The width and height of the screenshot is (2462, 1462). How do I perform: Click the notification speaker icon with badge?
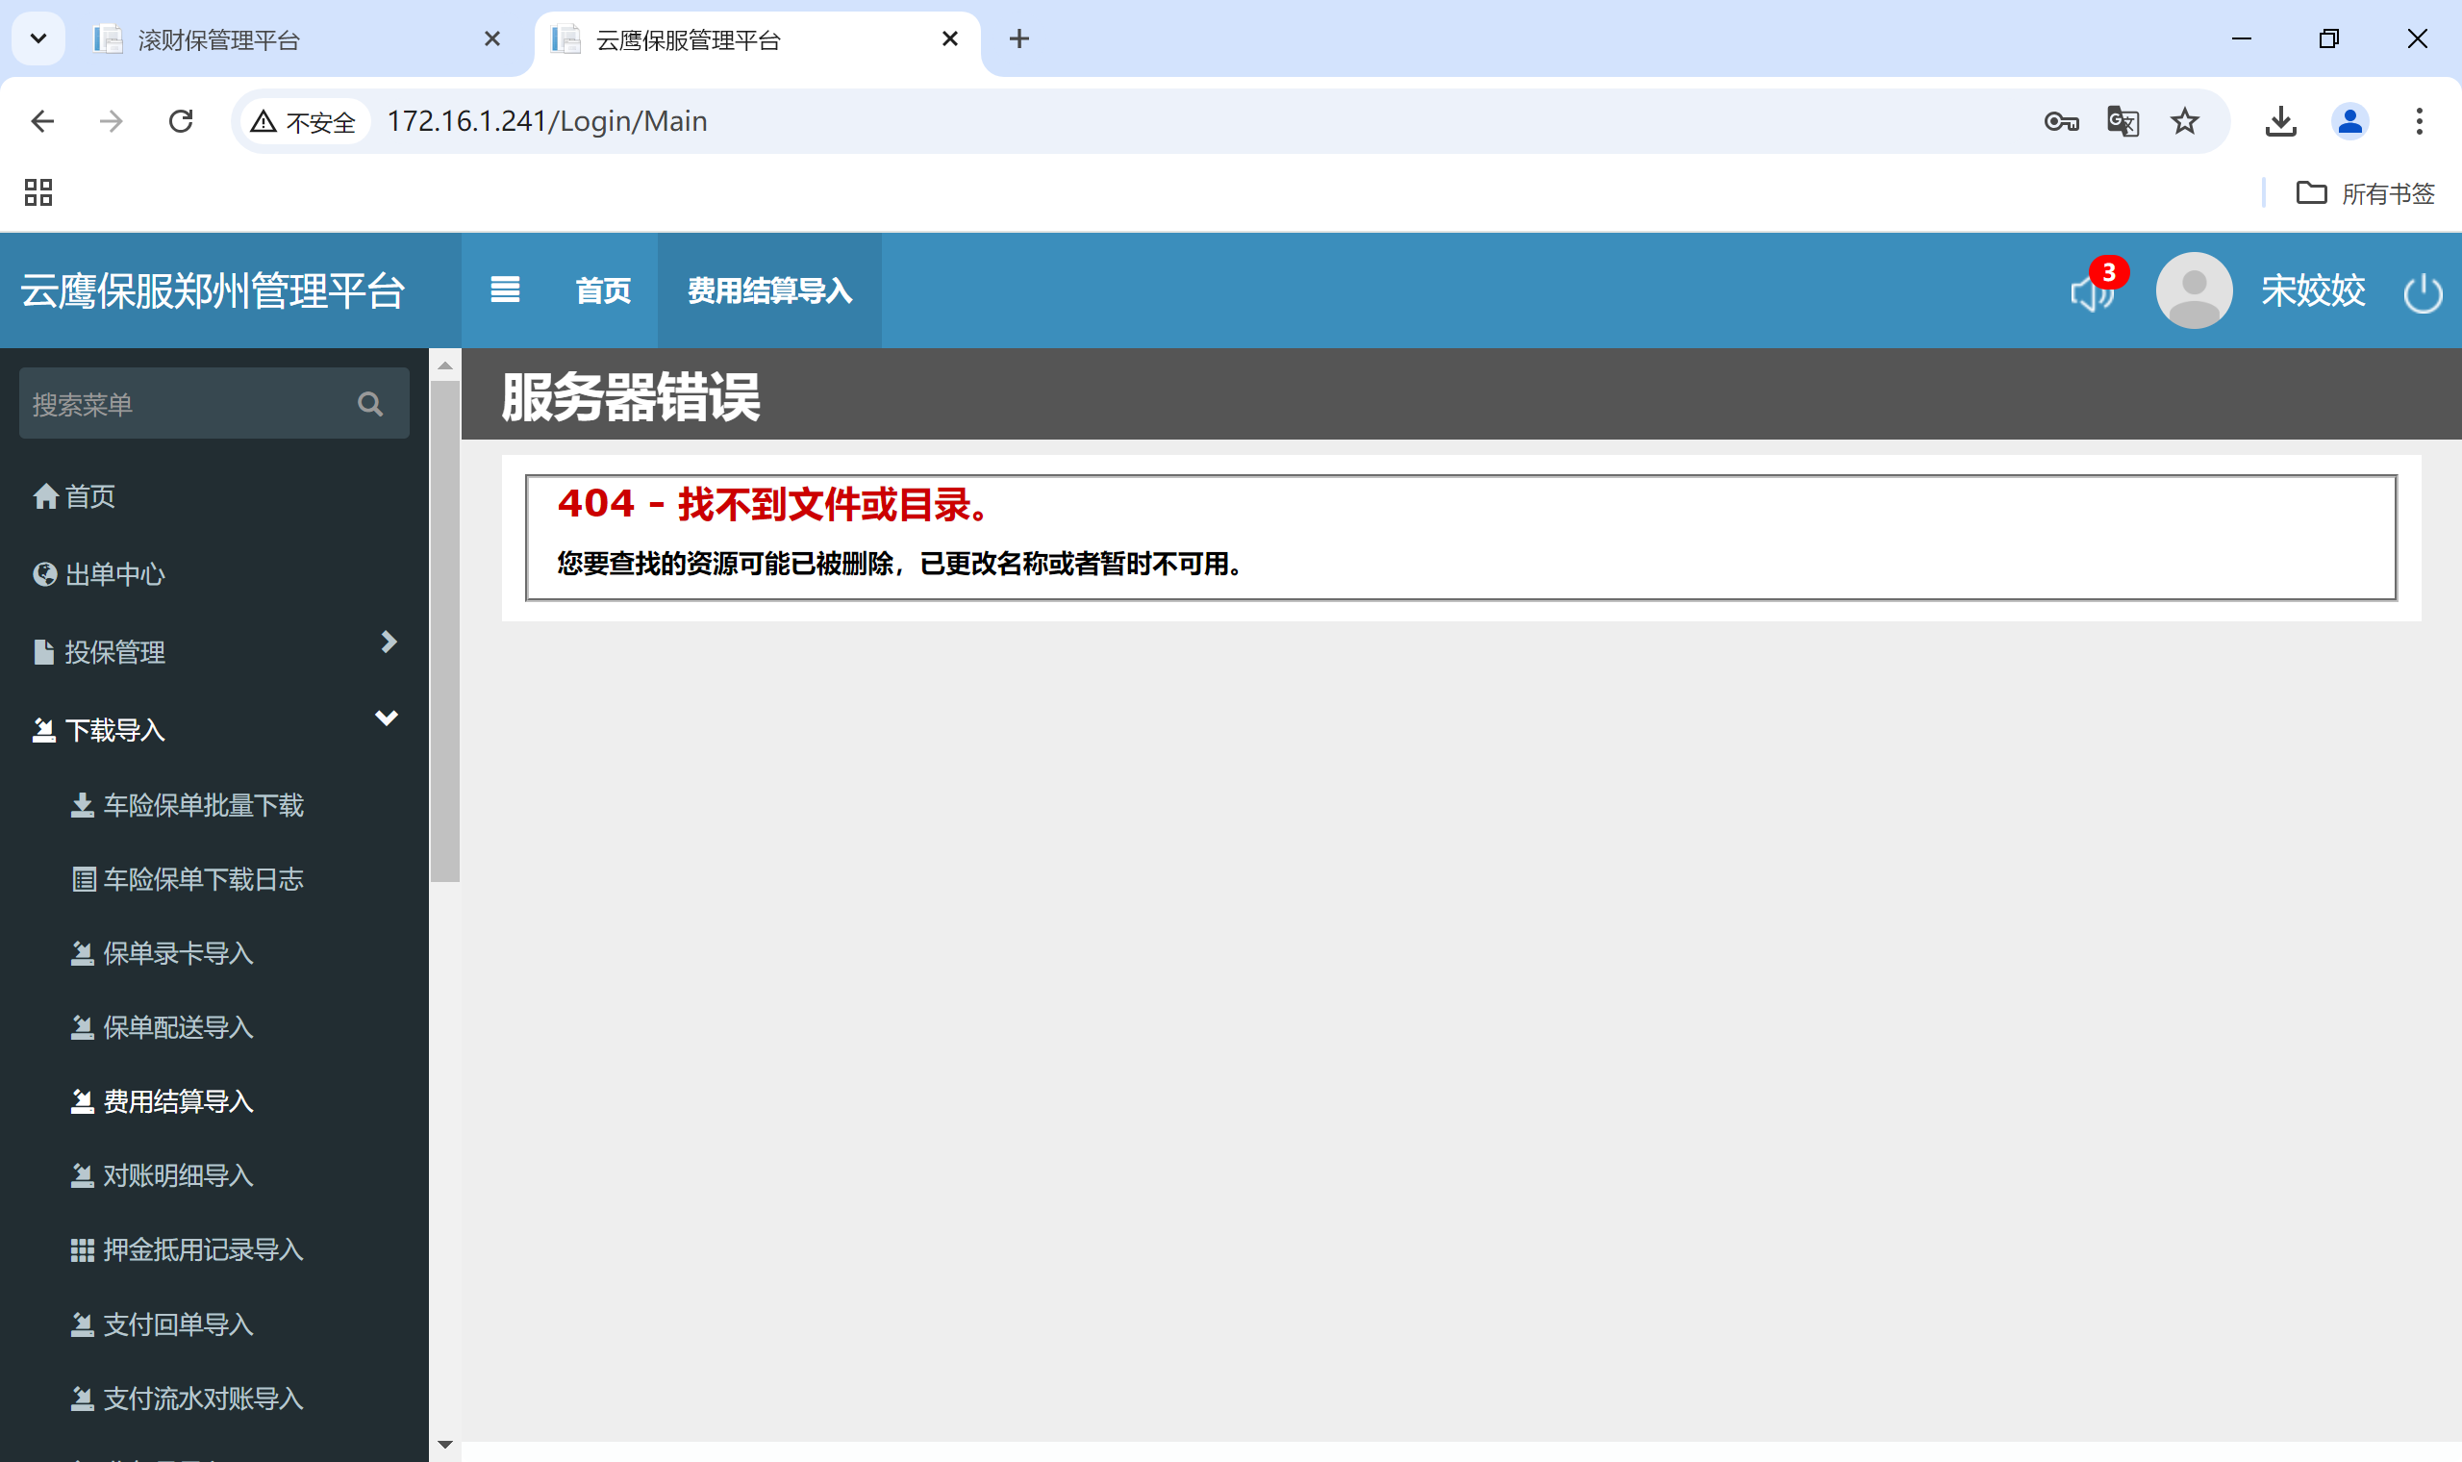(x=2093, y=291)
